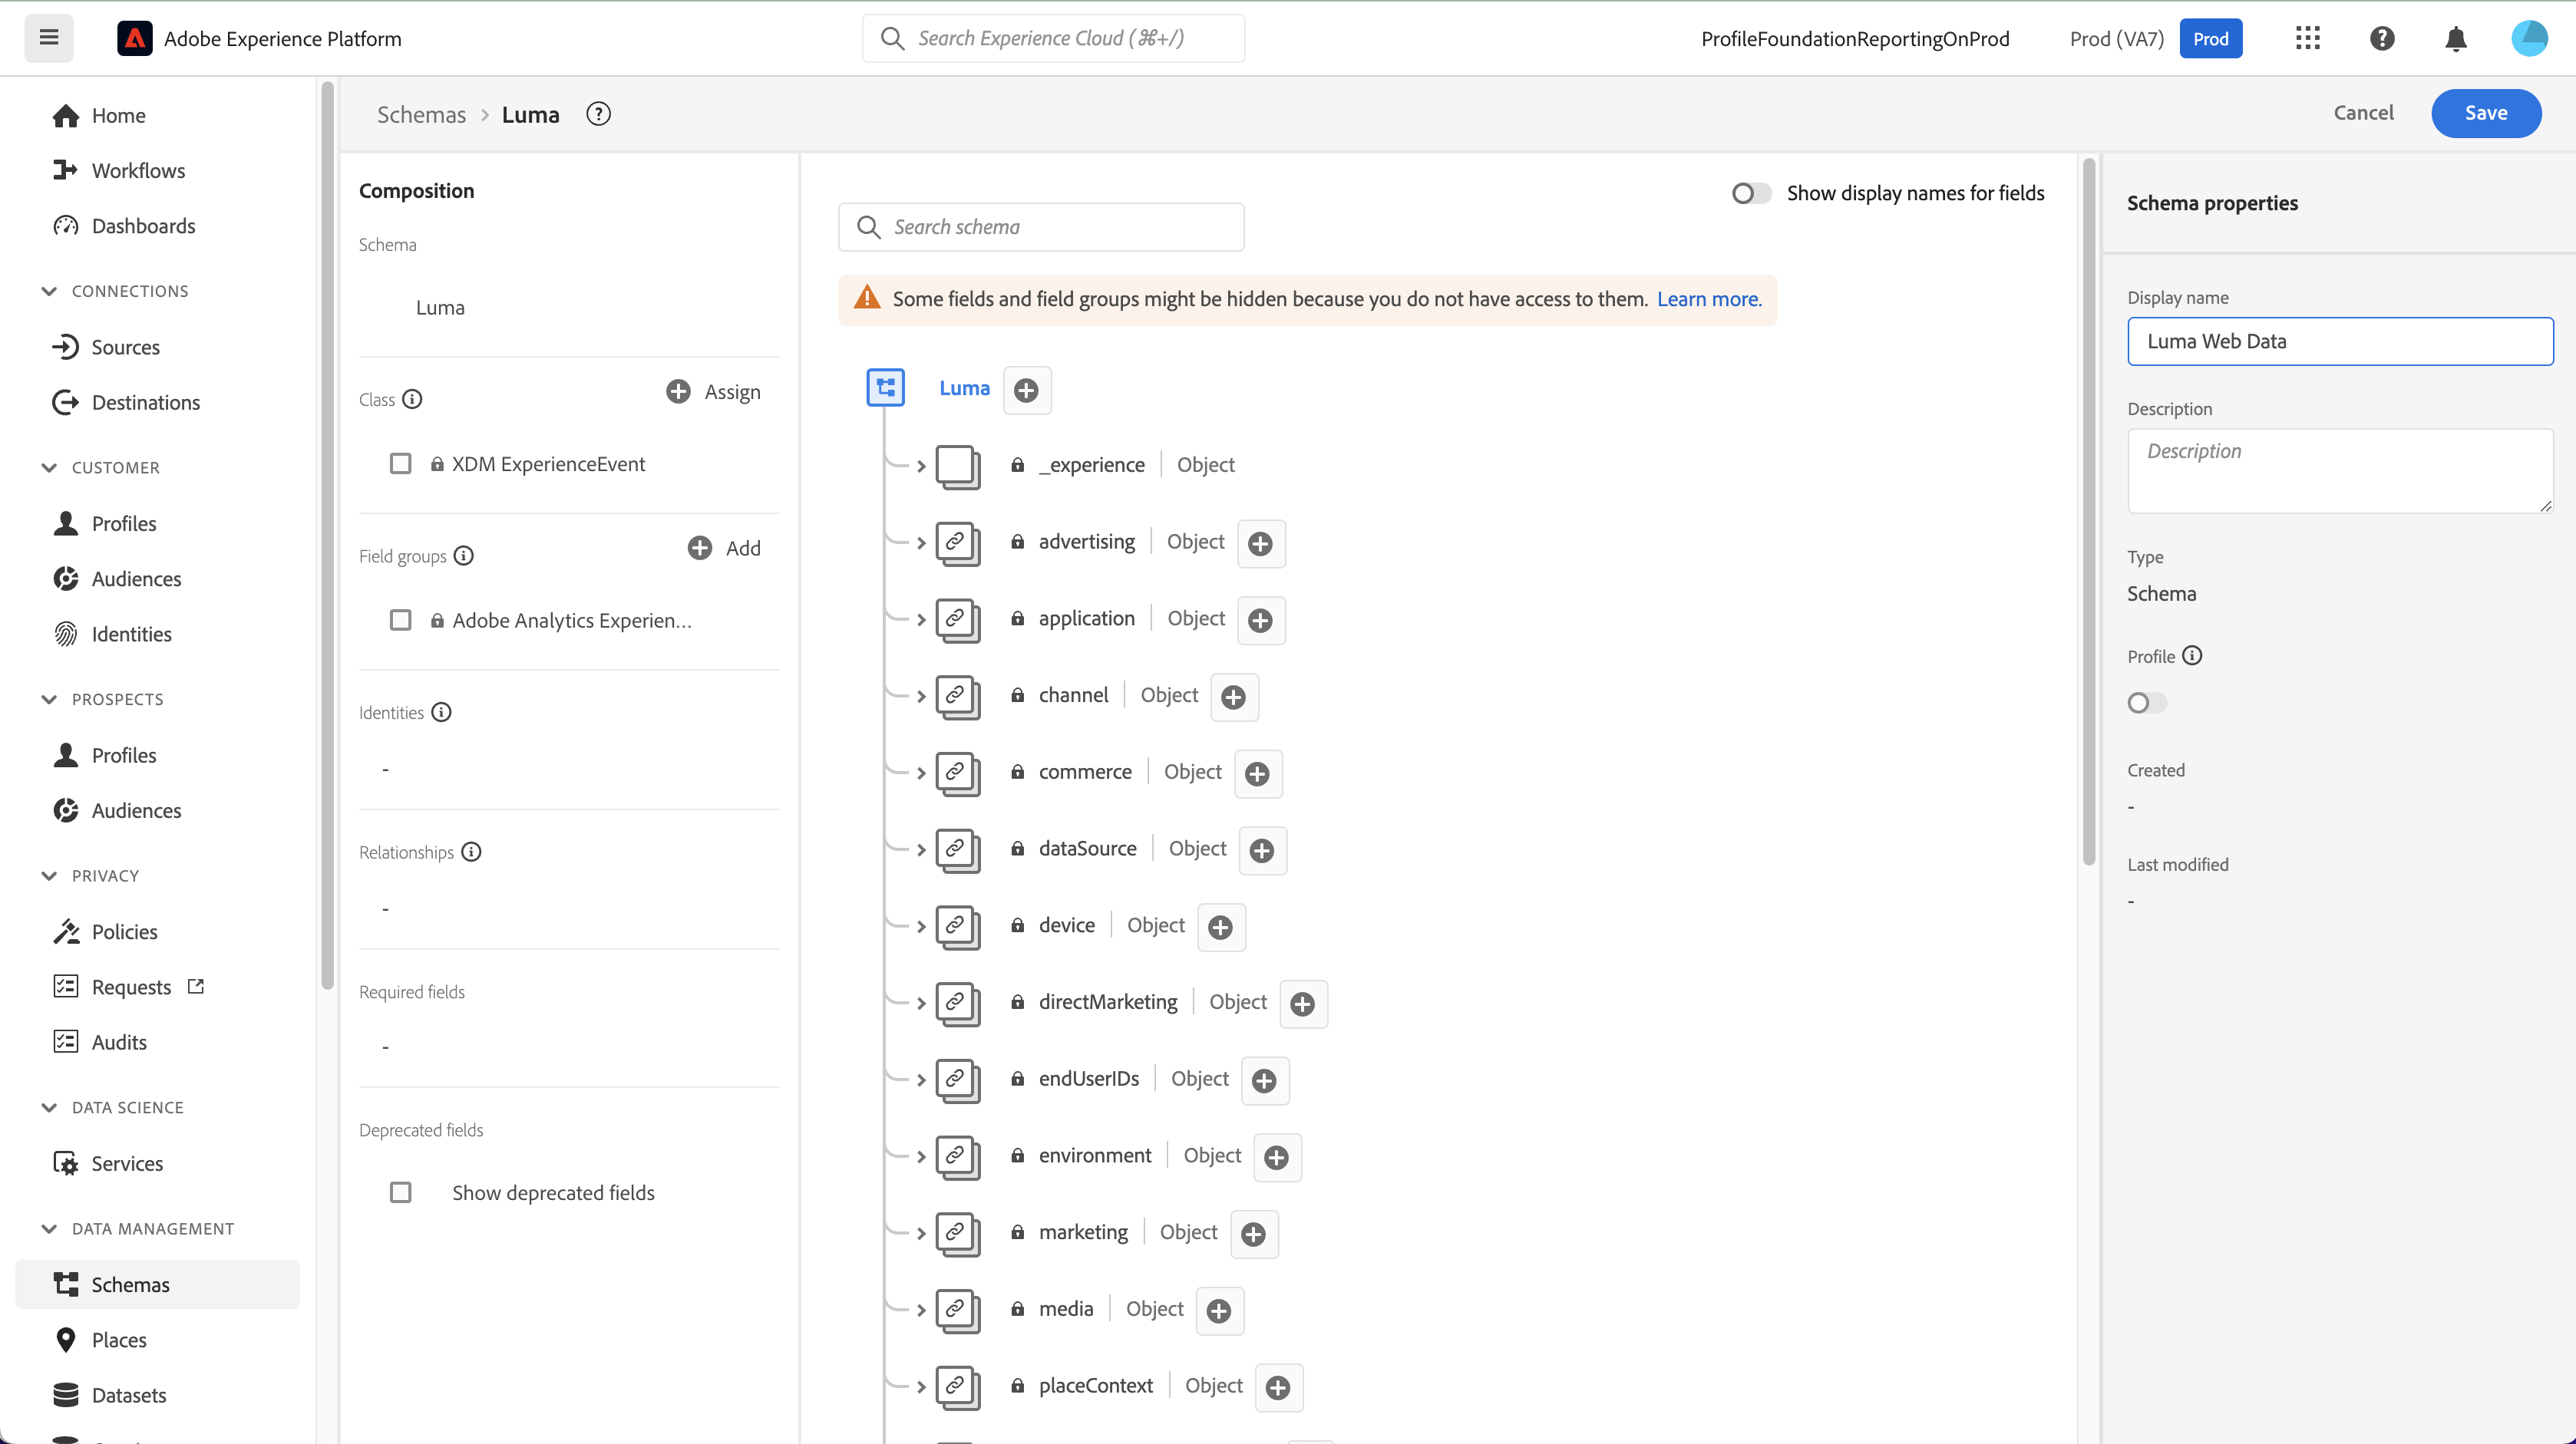This screenshot has width=2576, height=1444.
Task: Click the info icon beside Profile toggle label
Action: point(2192,655)
